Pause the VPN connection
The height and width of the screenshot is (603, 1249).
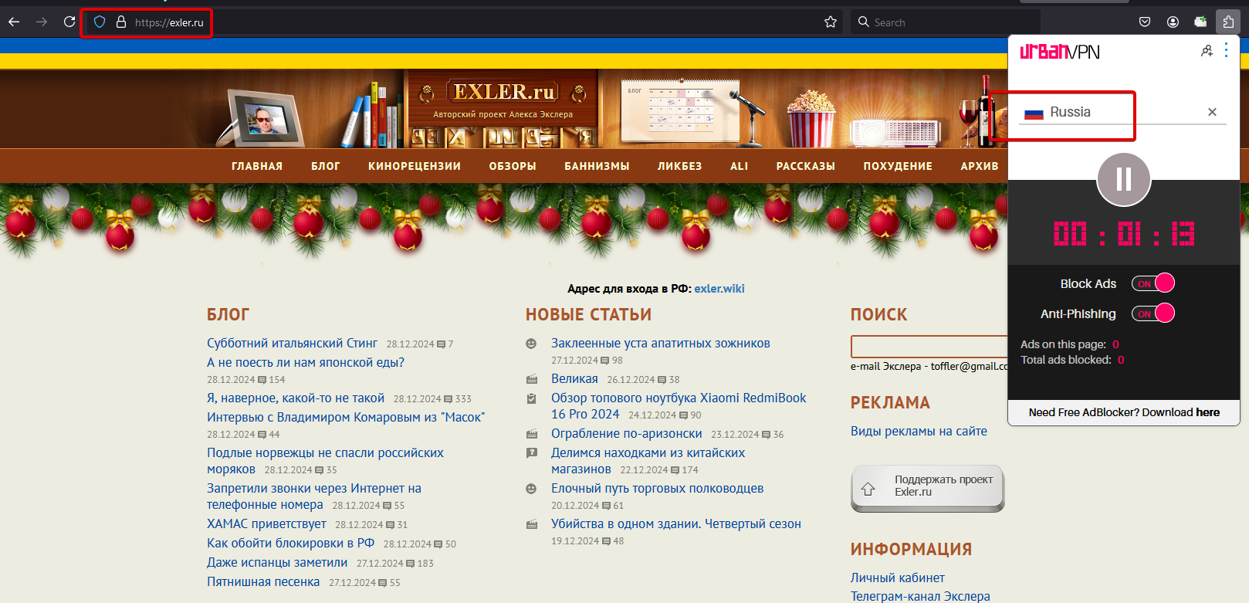coord(1123,180)
